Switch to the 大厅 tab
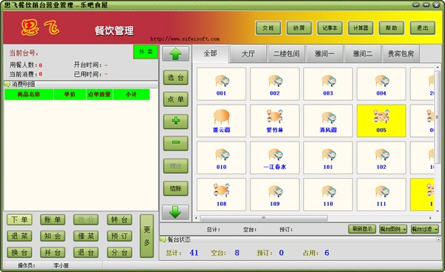445x272 pixels. click(x=248, y=53)
